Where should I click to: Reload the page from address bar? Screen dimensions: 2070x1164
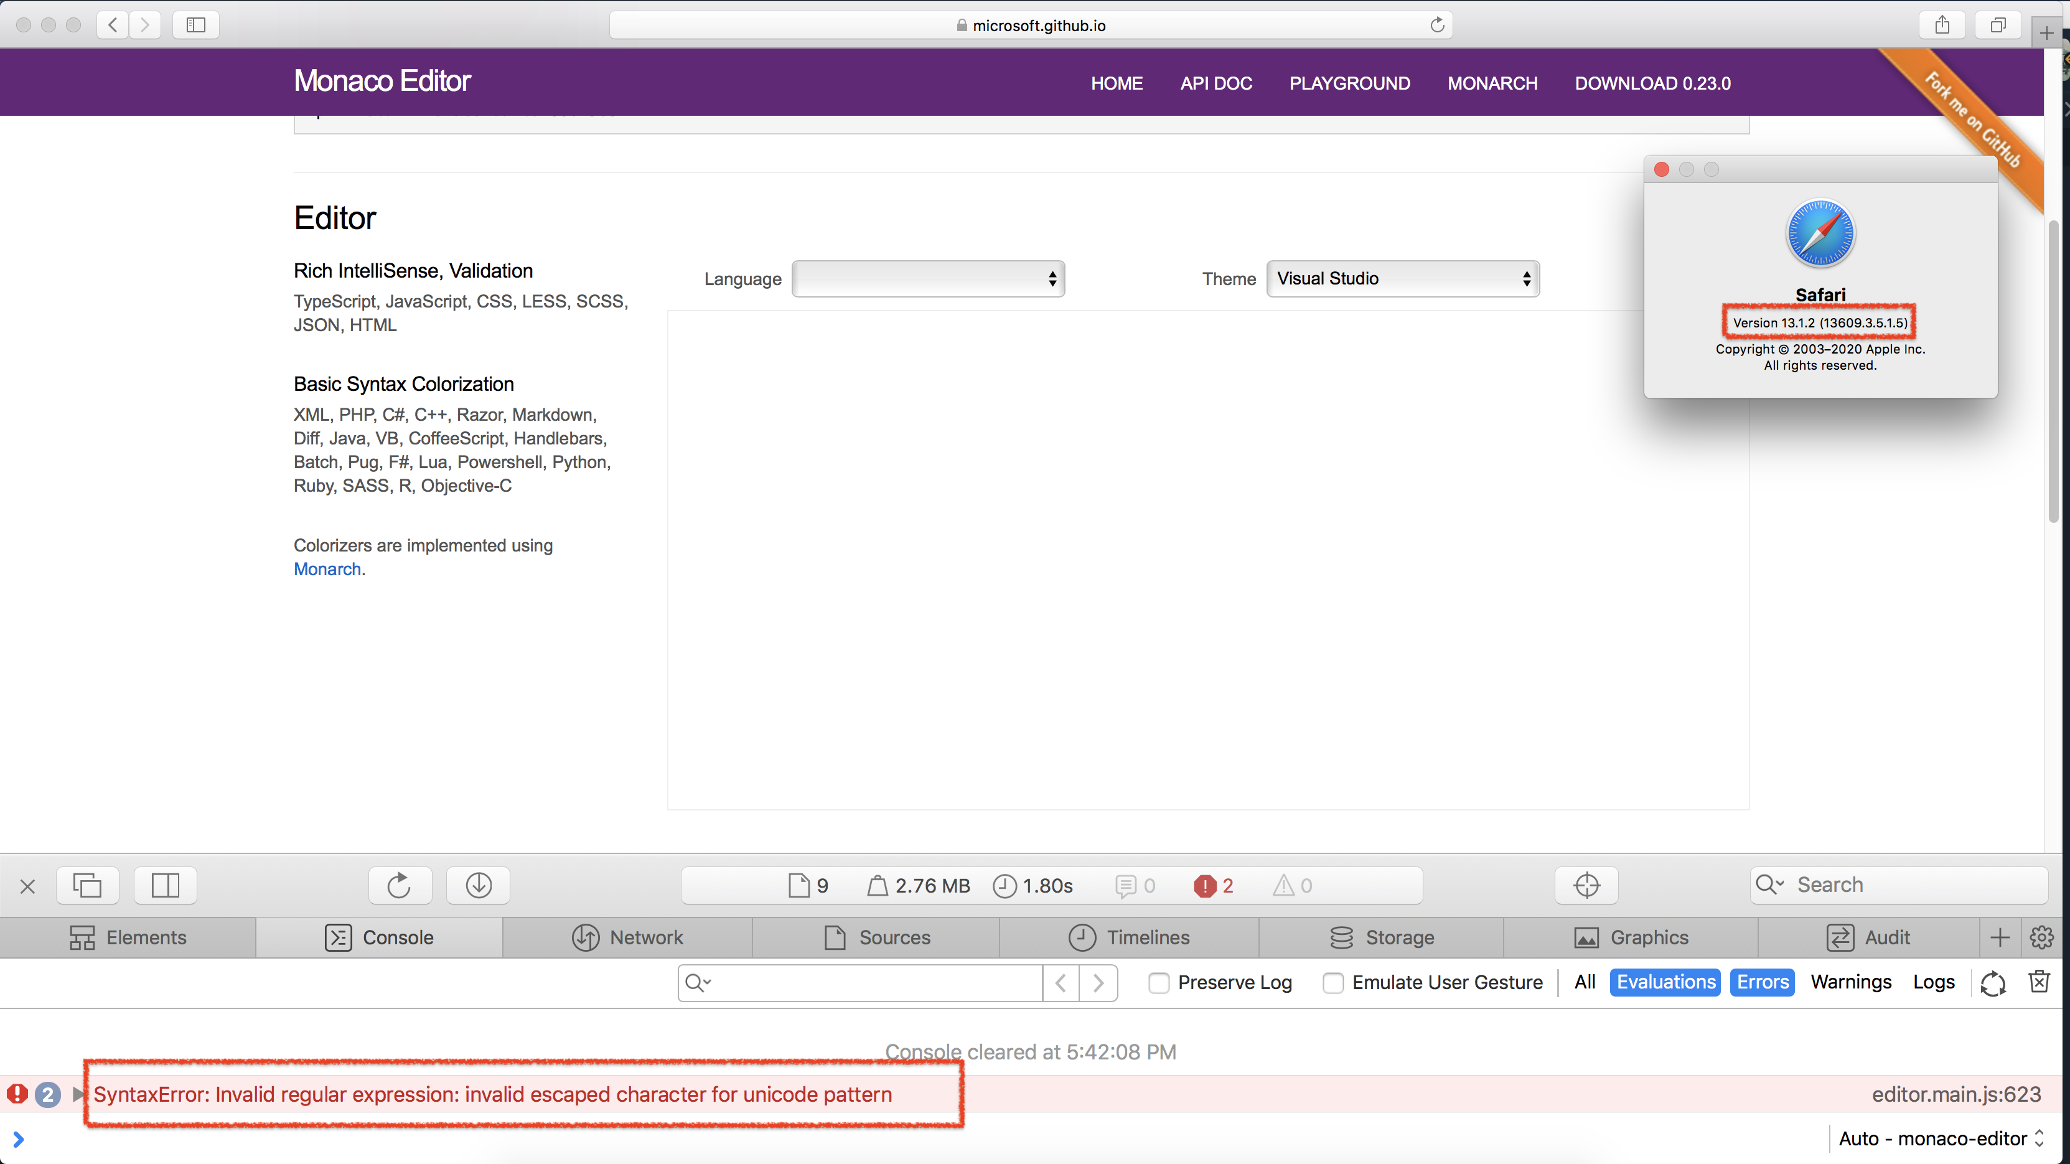[x=1438, y=25]
